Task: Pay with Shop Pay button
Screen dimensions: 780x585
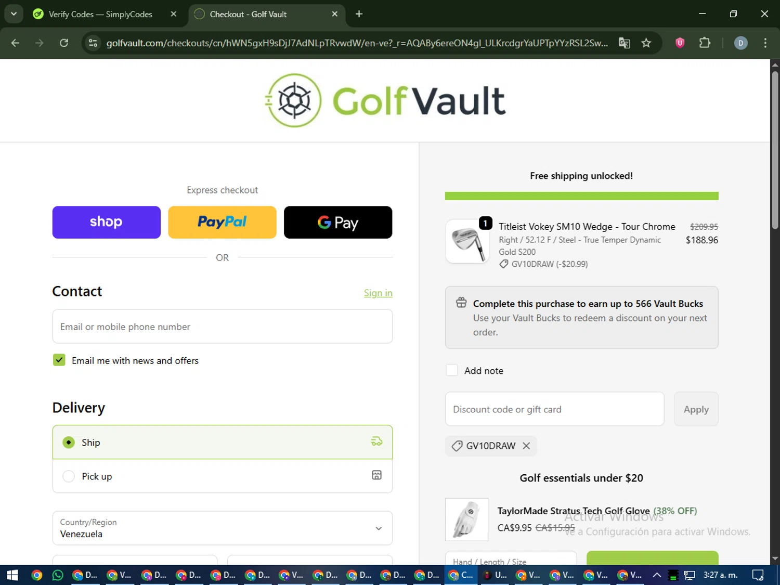Action: pyautogui.click(x=107, y=222)
